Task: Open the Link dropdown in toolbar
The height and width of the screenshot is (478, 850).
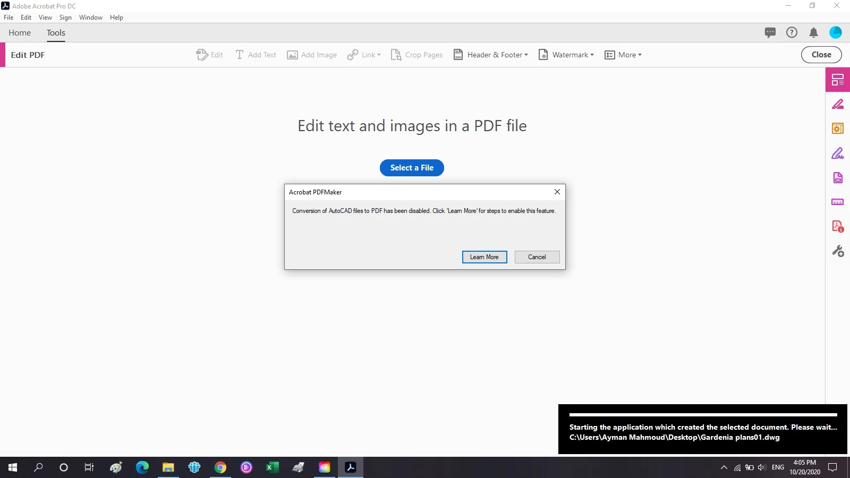Action: (364, 55)
